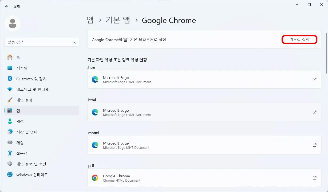The image size is (328, 192).
Task: Maximize the Settings window
Action: [x=309, y=5]
